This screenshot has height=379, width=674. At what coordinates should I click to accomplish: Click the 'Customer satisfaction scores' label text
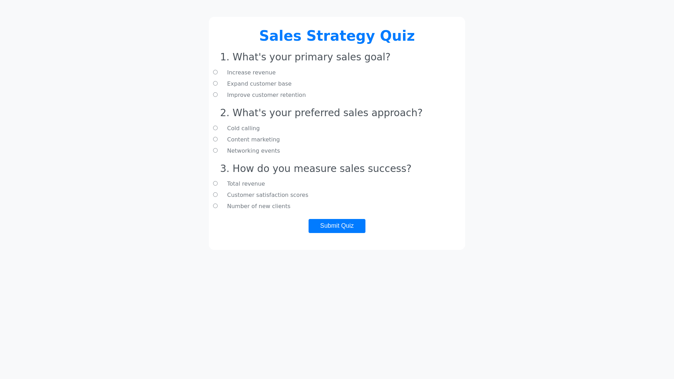click(267, 195)
